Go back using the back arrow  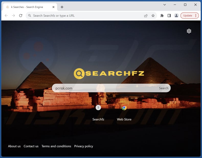tap(6, 16)
